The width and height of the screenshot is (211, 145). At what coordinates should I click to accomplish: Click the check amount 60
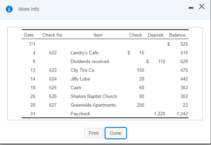pos(141,88)
